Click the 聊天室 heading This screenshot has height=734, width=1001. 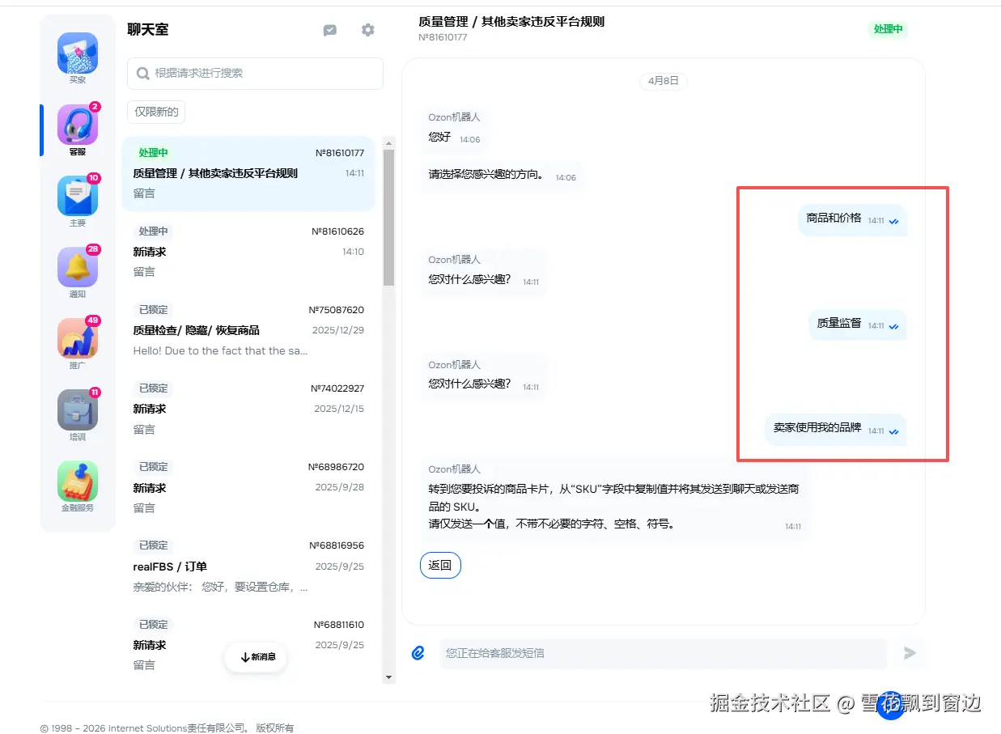click(x=148, y=30)
